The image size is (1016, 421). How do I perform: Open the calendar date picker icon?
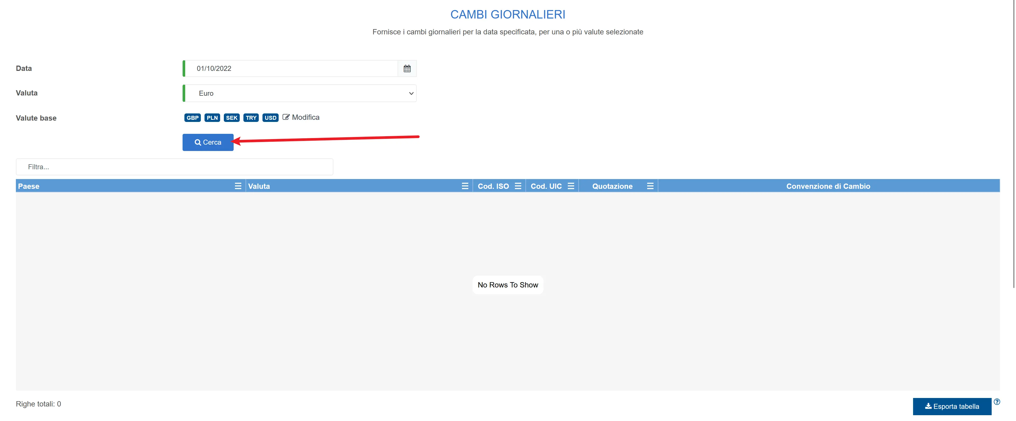[407, 68]
